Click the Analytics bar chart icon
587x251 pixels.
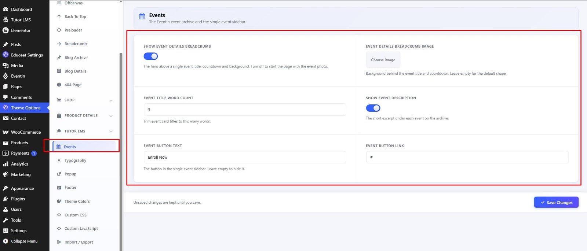(6, 164)
